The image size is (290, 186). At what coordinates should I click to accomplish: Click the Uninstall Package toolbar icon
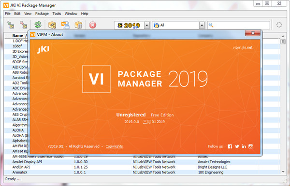(x=24, y=25)
